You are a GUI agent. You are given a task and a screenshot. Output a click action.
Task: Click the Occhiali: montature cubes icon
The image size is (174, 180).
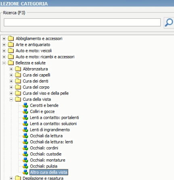[25, 160]
